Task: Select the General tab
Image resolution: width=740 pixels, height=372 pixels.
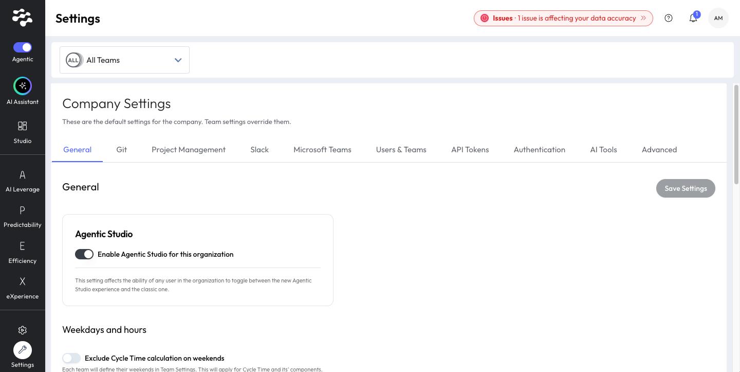Action: point(77,150)
